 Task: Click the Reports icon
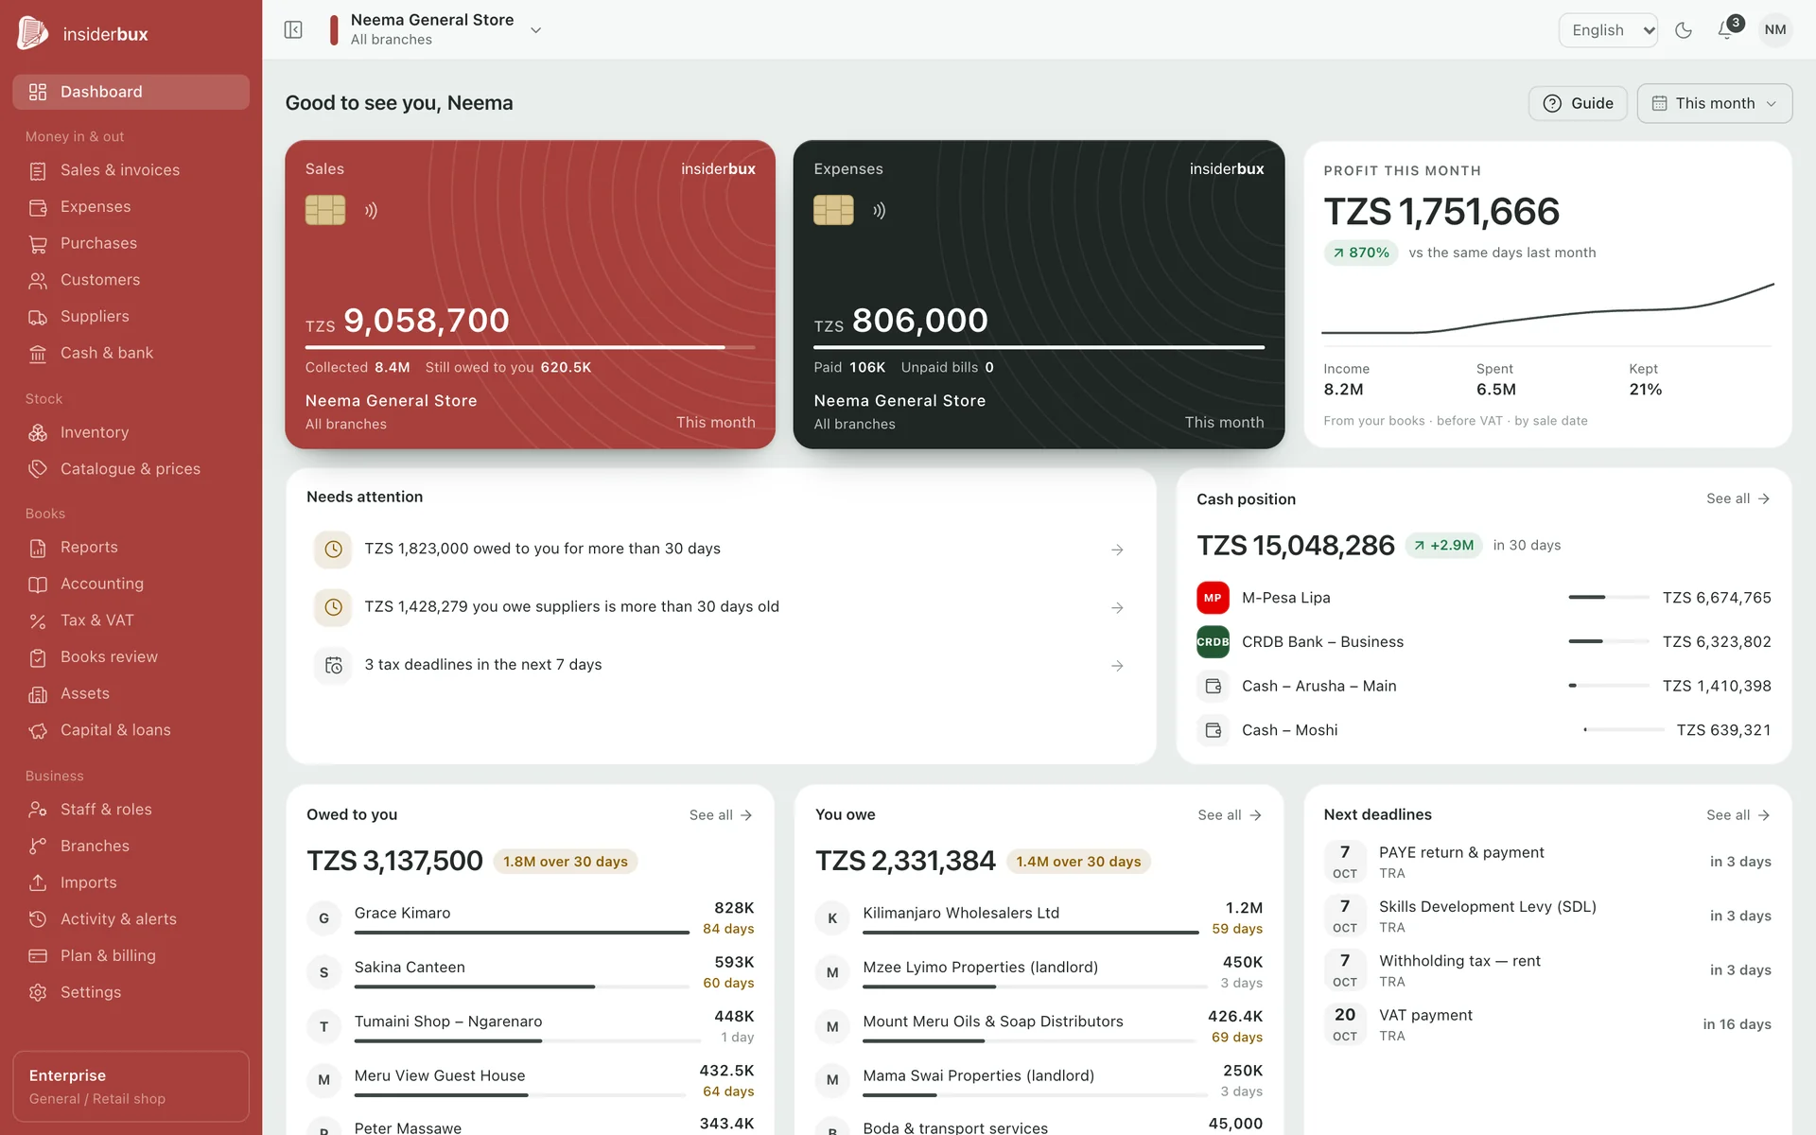coord(38,548)
